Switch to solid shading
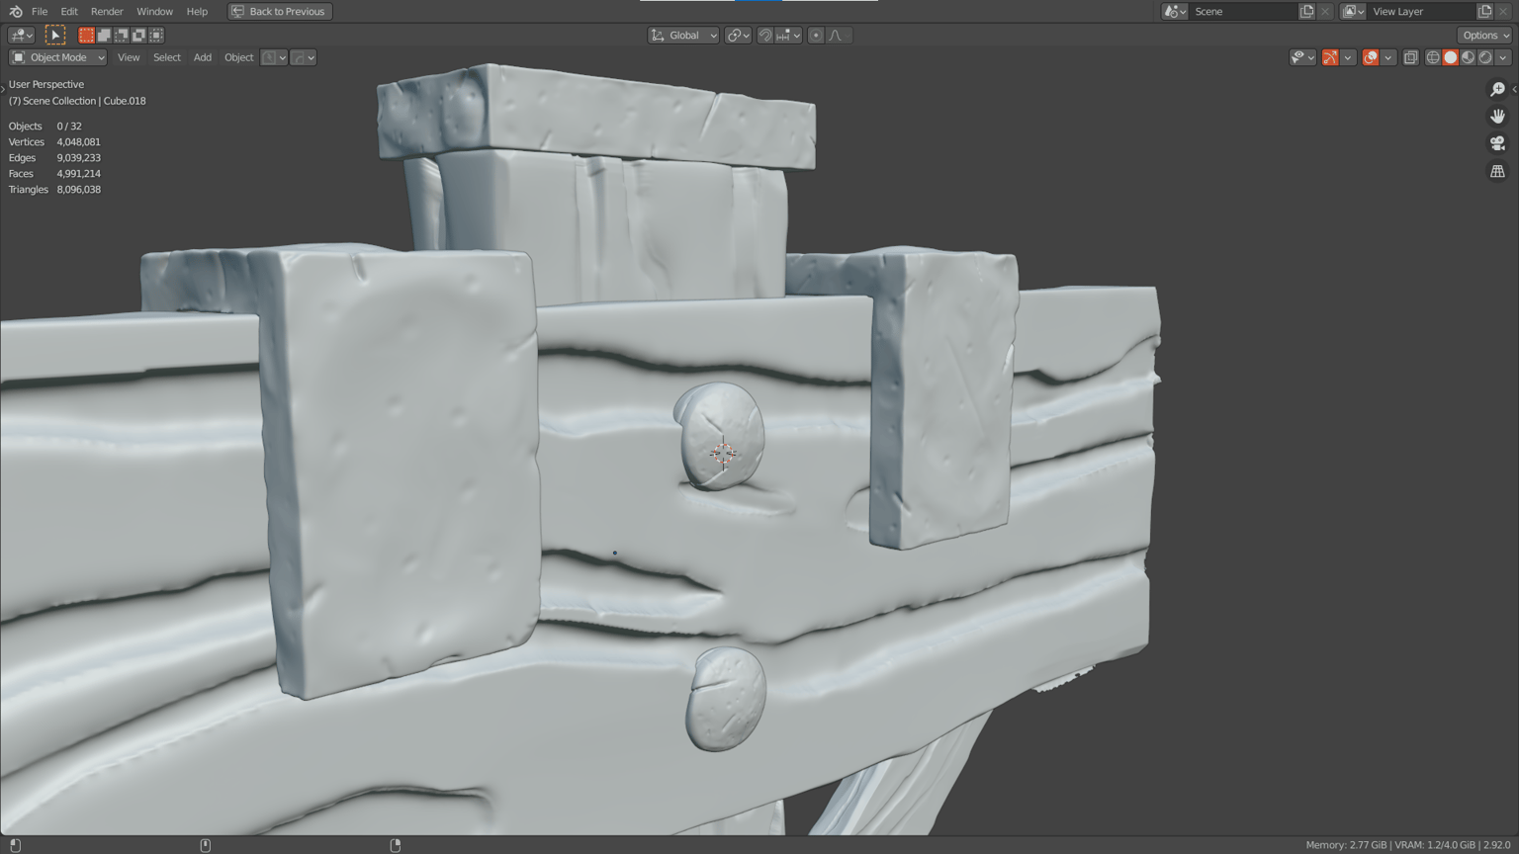Image resolution: width=1519 pixels, height=854 pixels. point(1451,57)
